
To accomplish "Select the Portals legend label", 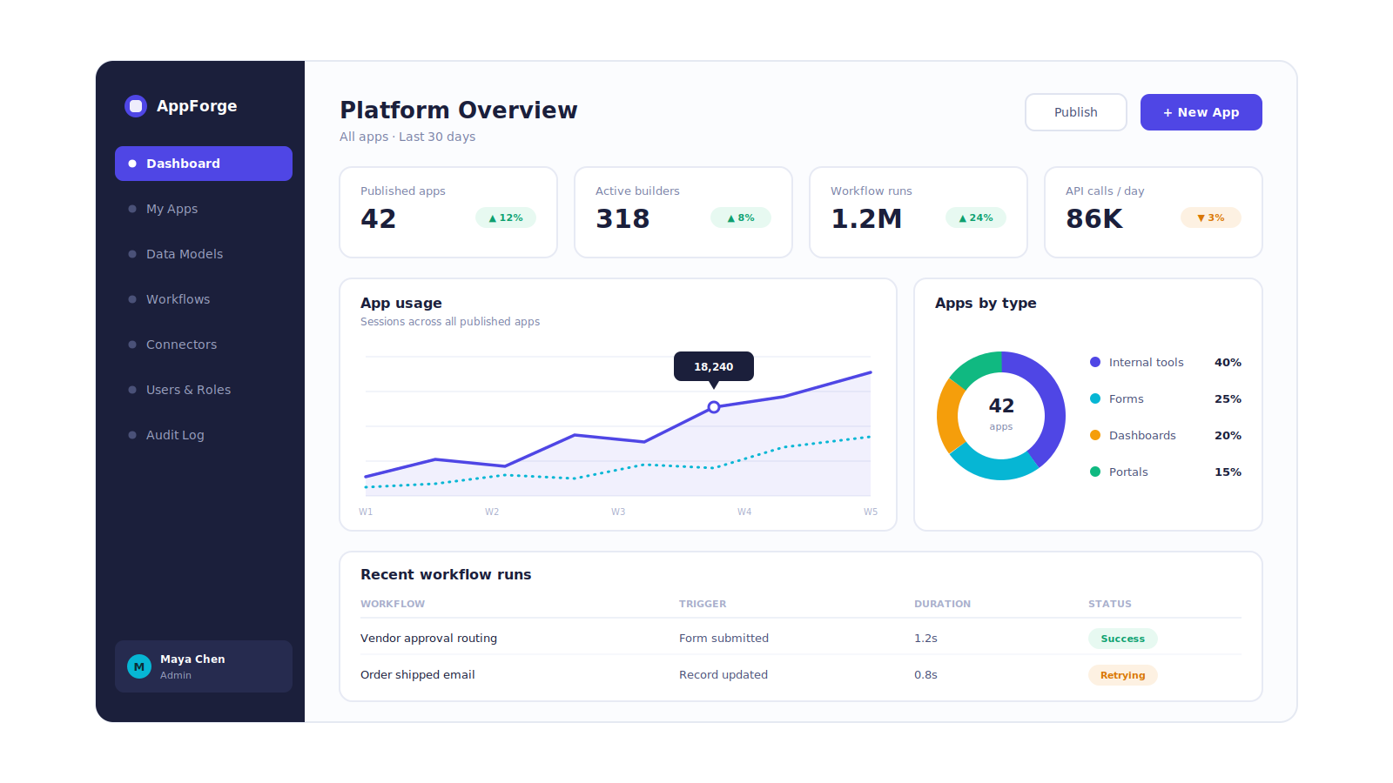I will [x=1128, y=472].
